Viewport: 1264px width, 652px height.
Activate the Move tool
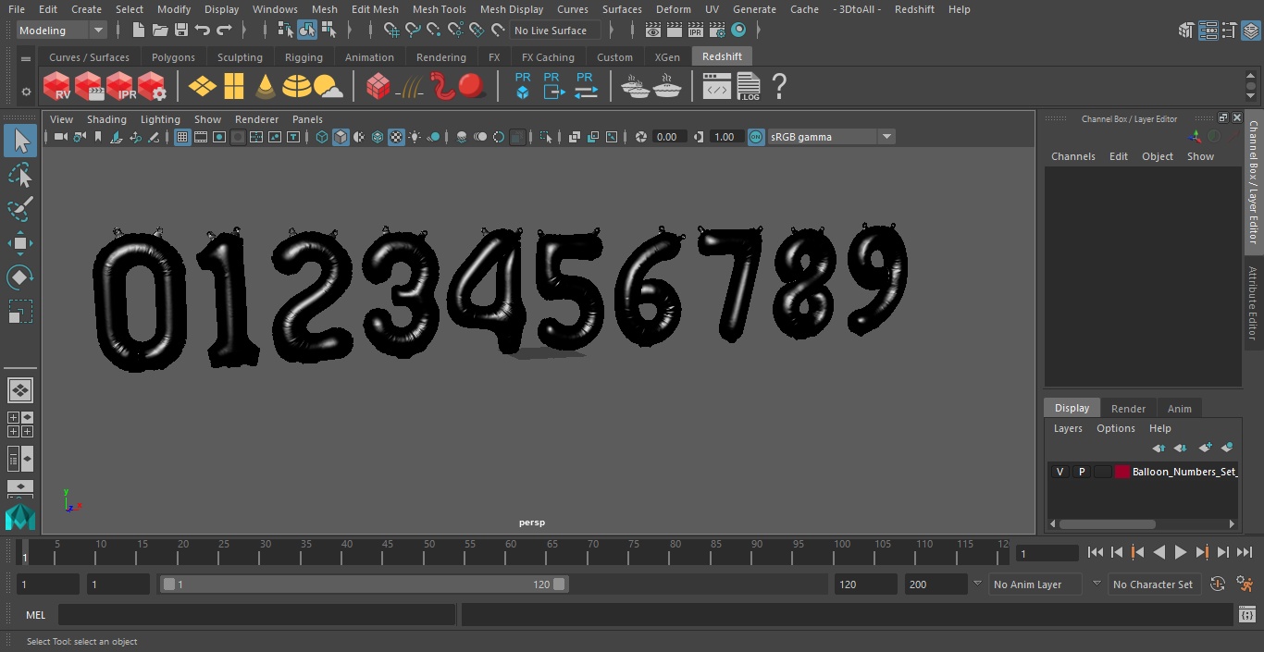point(20,243)
